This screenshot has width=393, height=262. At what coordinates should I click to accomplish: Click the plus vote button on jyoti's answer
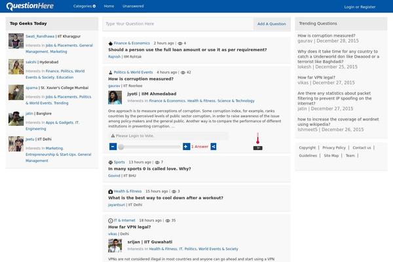(186, 147)
